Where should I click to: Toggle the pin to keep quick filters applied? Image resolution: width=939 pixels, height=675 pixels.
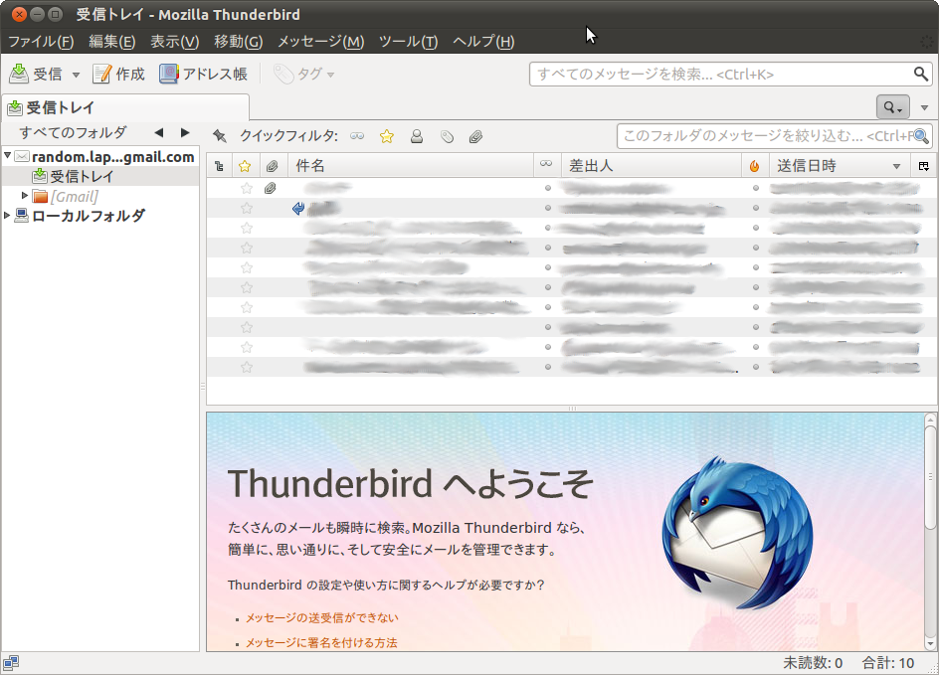[220, 136]
